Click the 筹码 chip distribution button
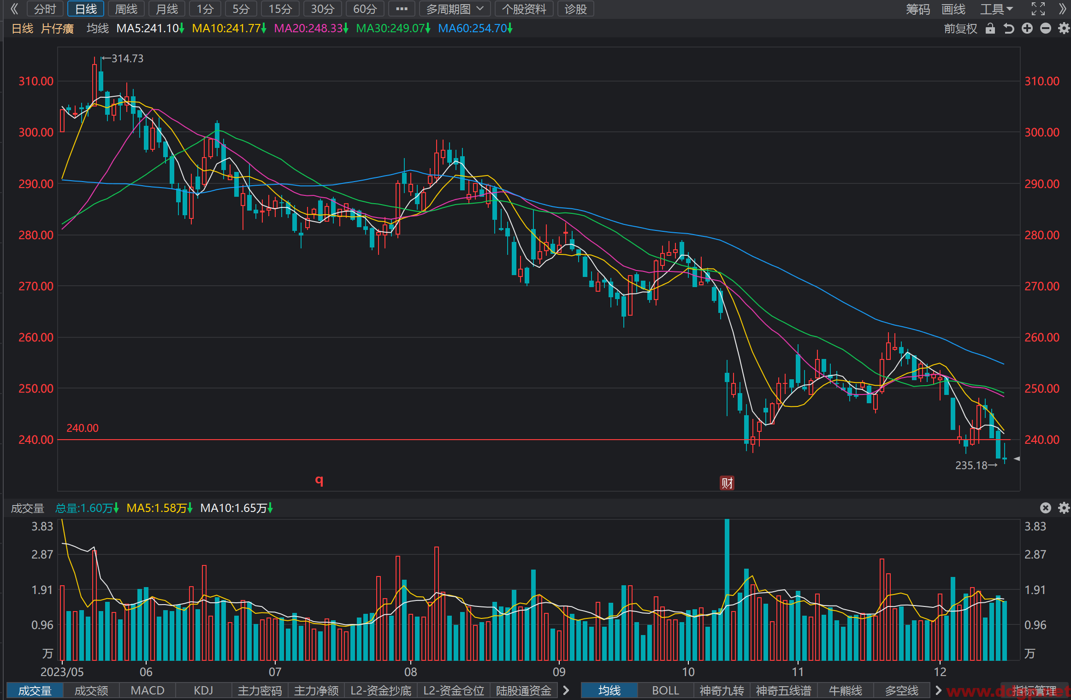 (918, 9)
